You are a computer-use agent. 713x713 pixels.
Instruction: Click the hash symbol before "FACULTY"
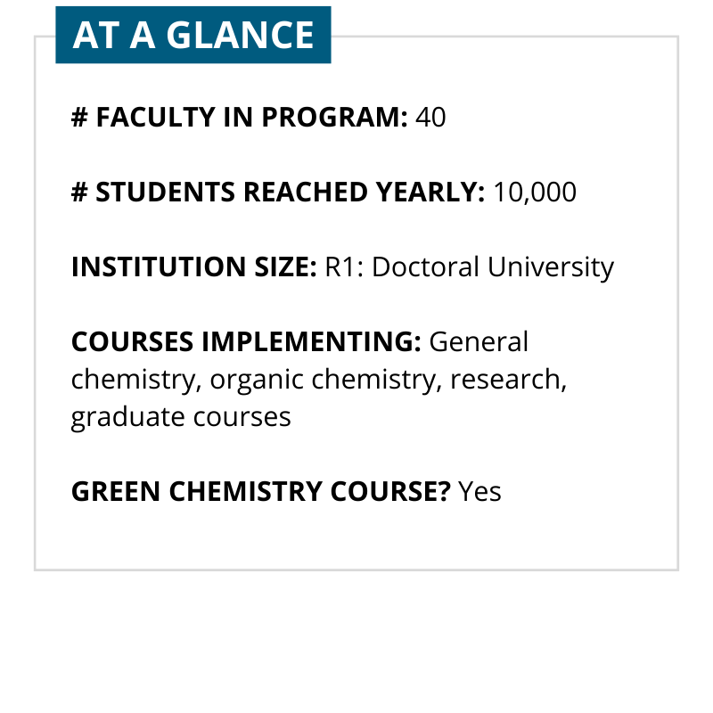[78, 117]
